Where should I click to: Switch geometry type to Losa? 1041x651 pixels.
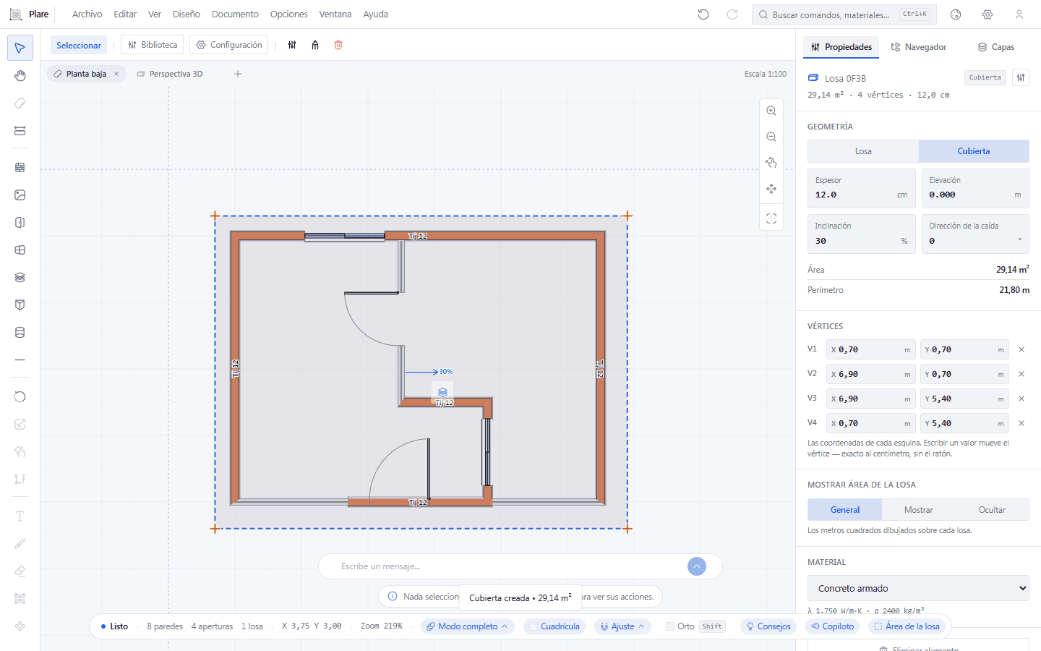(863, 151)
